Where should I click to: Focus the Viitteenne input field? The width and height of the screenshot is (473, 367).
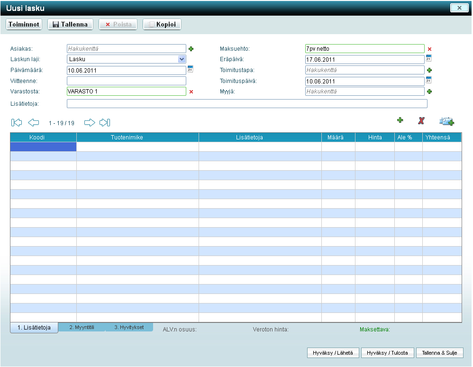click(127, 81)
